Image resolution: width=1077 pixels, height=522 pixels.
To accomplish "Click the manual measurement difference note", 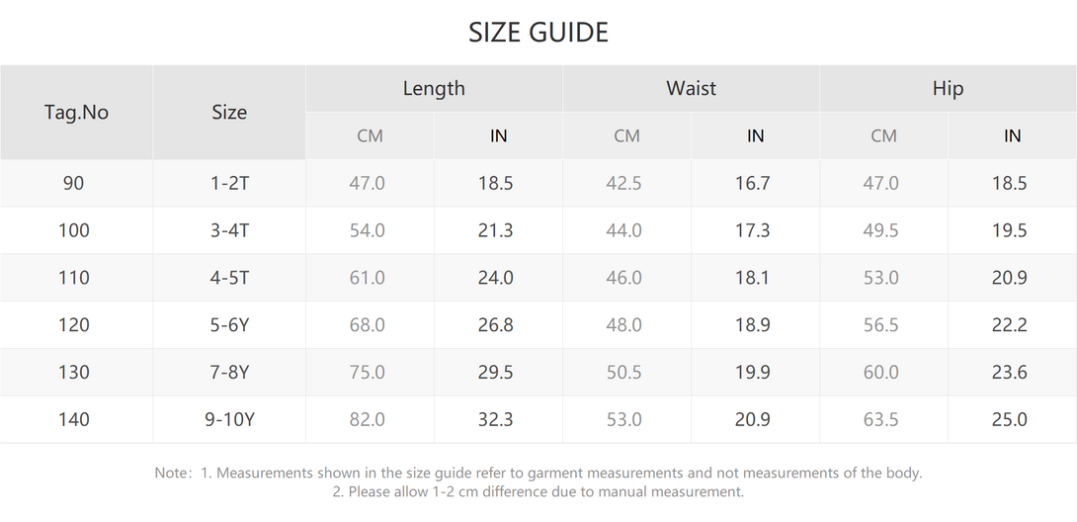I will (x=538, y=491).
